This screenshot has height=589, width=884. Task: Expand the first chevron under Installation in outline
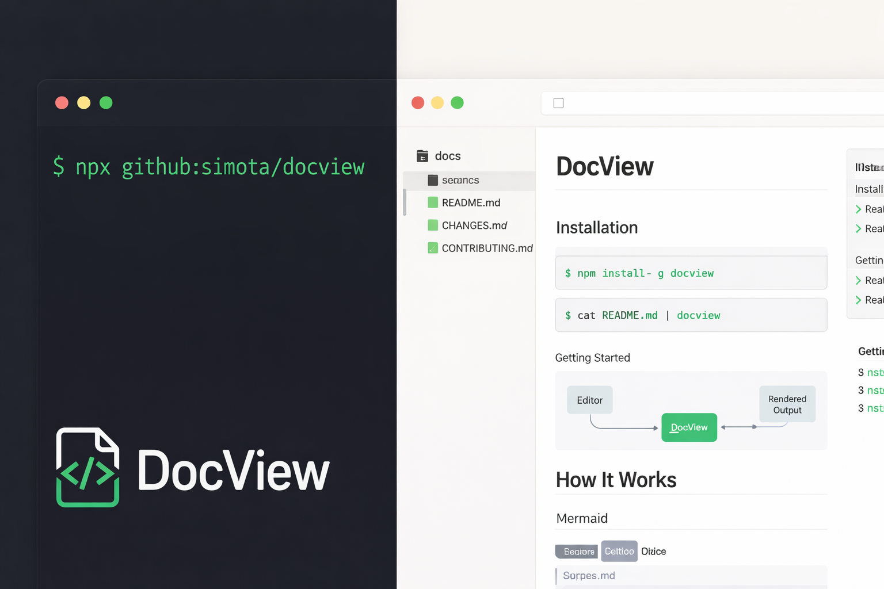(x=859, y=209)
